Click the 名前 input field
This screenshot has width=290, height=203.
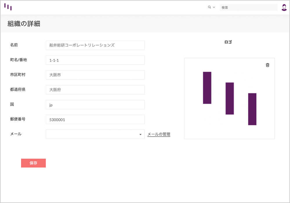click(x=95, y=45)
